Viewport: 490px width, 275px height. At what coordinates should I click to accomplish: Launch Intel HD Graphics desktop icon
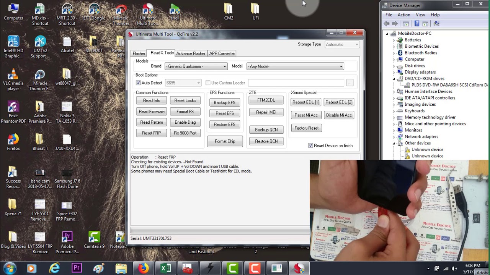13,47
